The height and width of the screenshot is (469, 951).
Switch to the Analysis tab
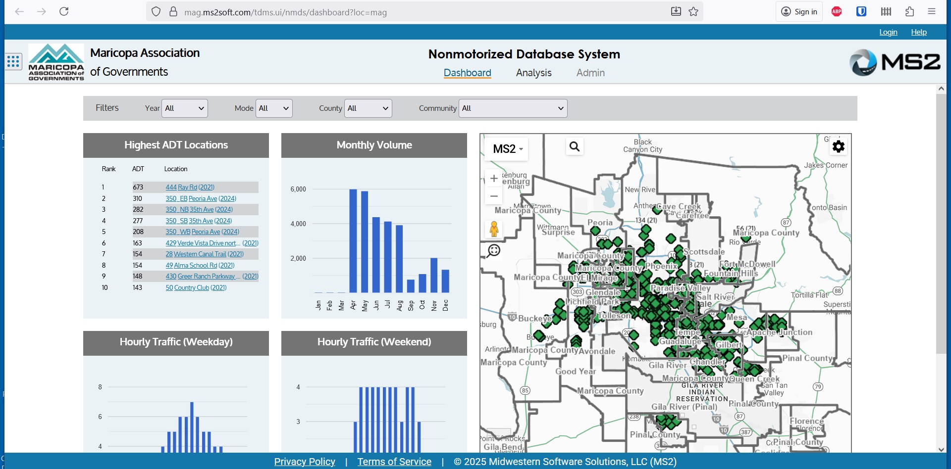tap(533, 73)
